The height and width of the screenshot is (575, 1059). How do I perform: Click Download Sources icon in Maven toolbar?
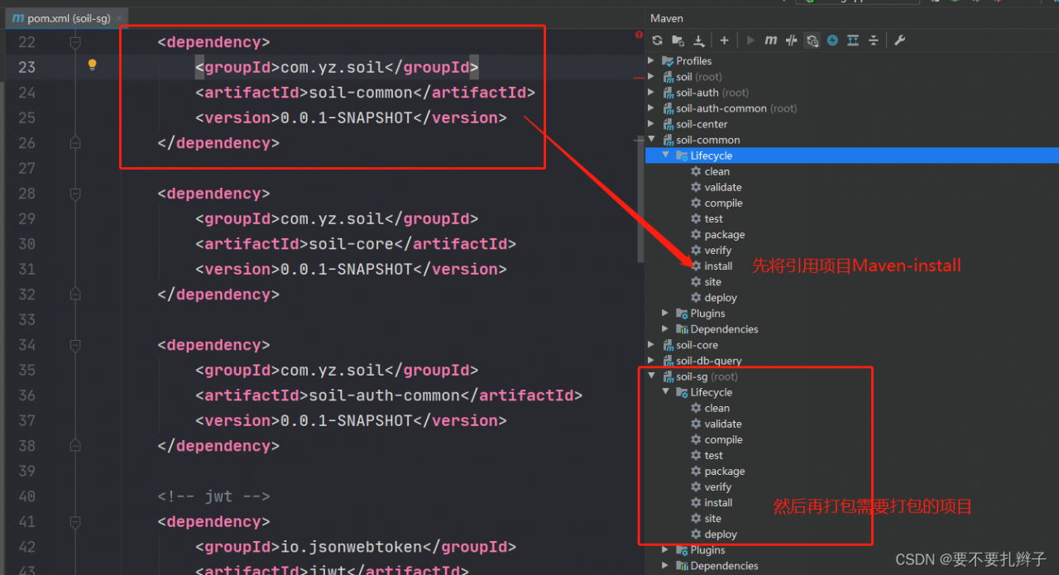pyautogui.click(x=699, y=41)
